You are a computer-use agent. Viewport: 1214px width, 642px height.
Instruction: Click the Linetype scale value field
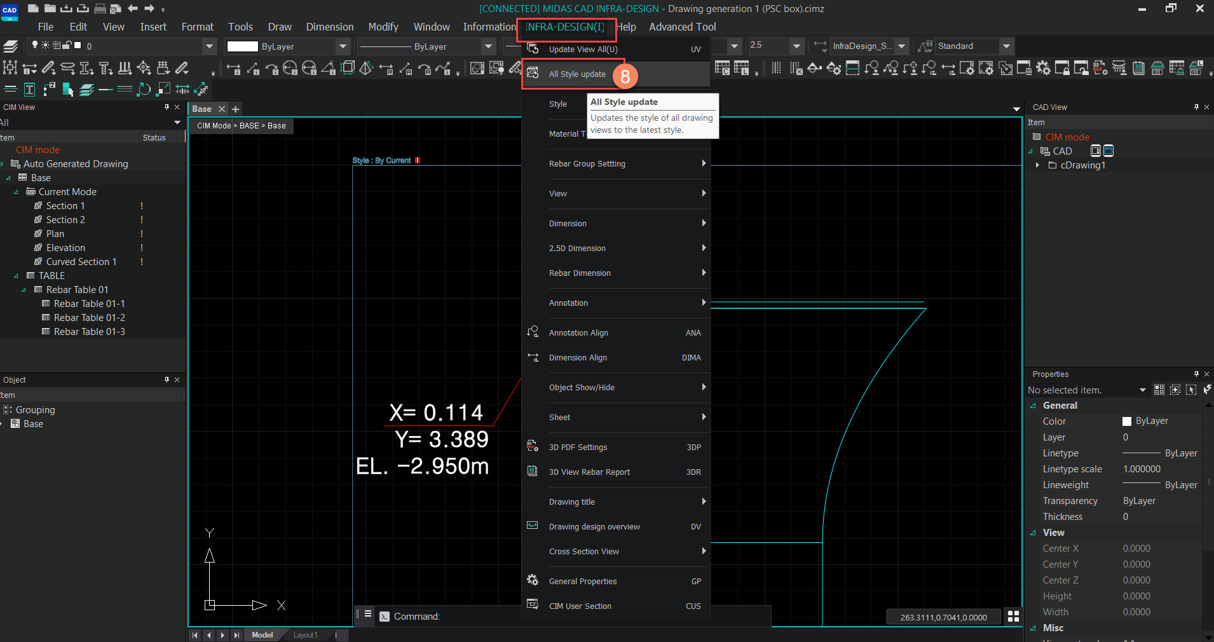[x=1161, y=469]
